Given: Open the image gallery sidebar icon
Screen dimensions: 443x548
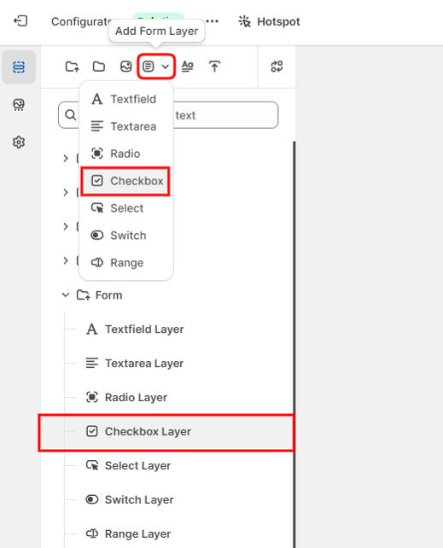Looking at the screenshot, I should coord(19,104).
